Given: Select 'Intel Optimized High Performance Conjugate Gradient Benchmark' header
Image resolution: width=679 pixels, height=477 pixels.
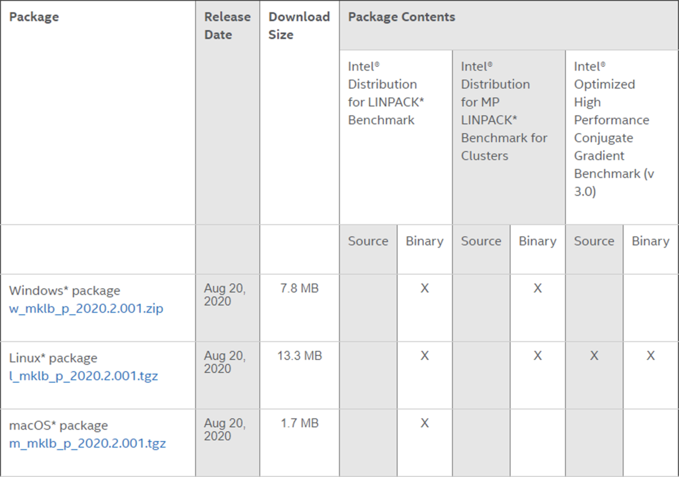Looking at the screenshot, I should tap(614, 129).
